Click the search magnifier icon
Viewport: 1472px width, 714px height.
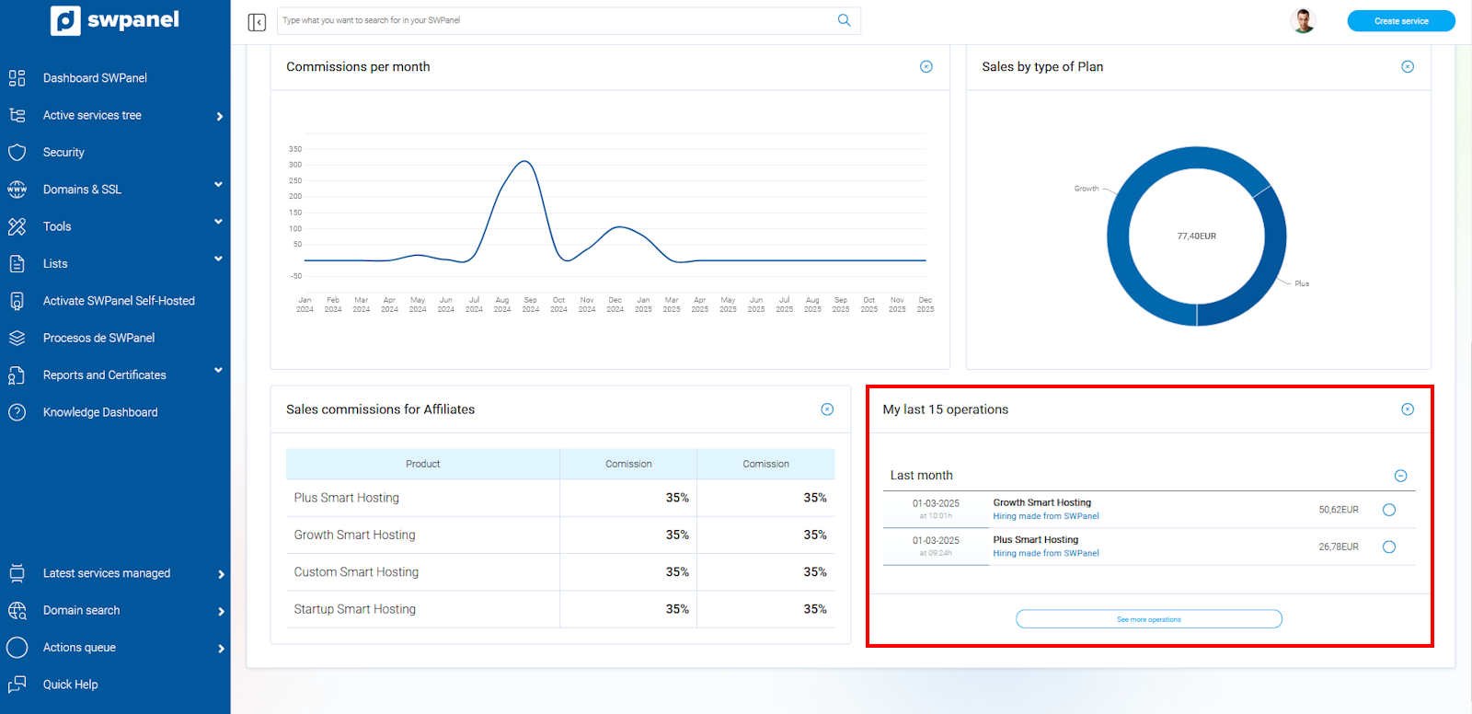pos(844,20)
